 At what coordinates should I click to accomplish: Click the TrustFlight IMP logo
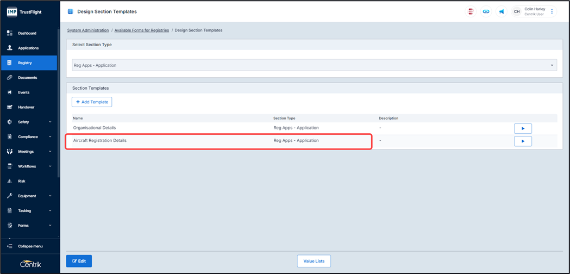tap(24, 11)
